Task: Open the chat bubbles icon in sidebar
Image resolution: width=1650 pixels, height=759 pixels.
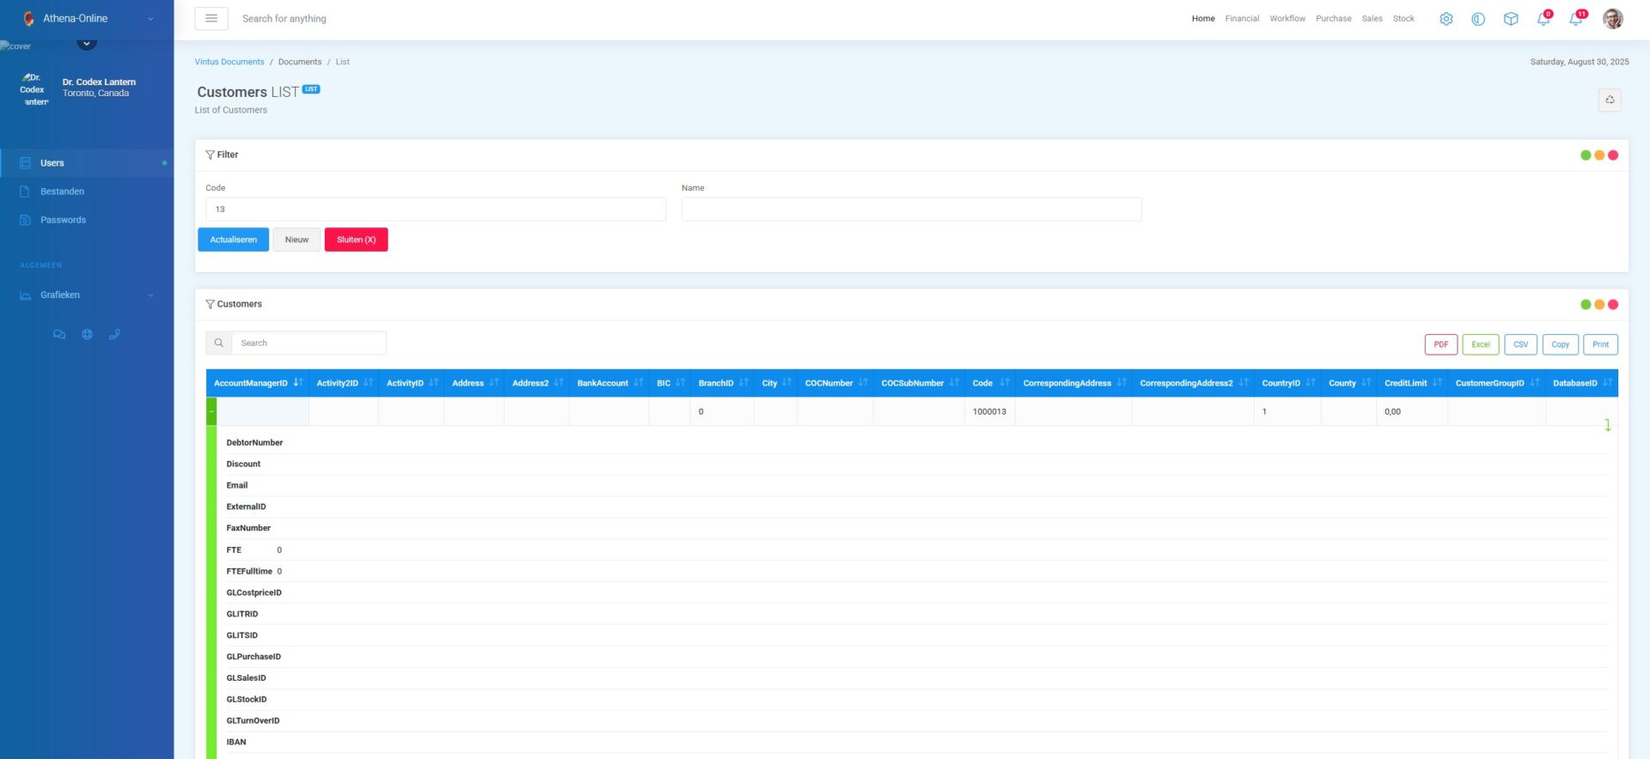Action: click(59, 335)
